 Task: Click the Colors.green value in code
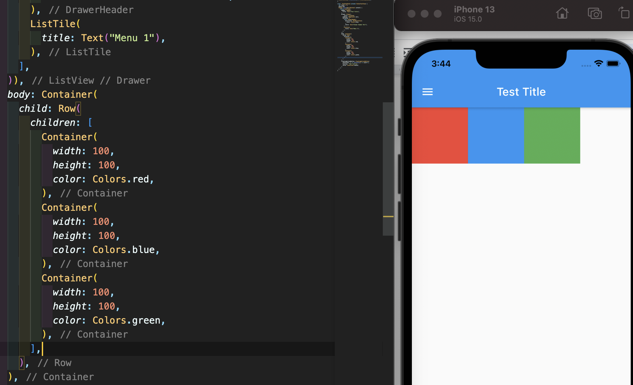pos(126,320)
